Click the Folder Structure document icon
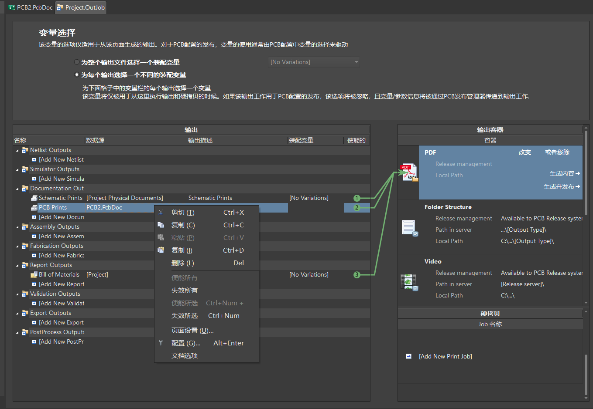This screenshot has width=593, height=409. pyautogui.click(x=409, y=227)
